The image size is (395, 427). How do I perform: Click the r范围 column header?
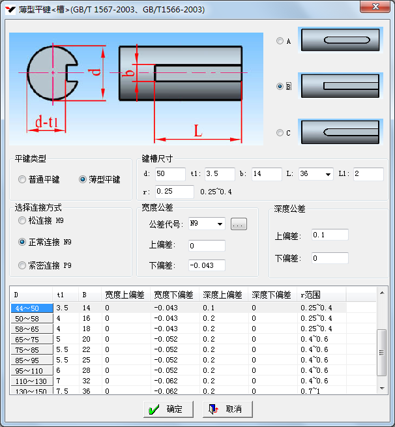(x=321, y=295)
